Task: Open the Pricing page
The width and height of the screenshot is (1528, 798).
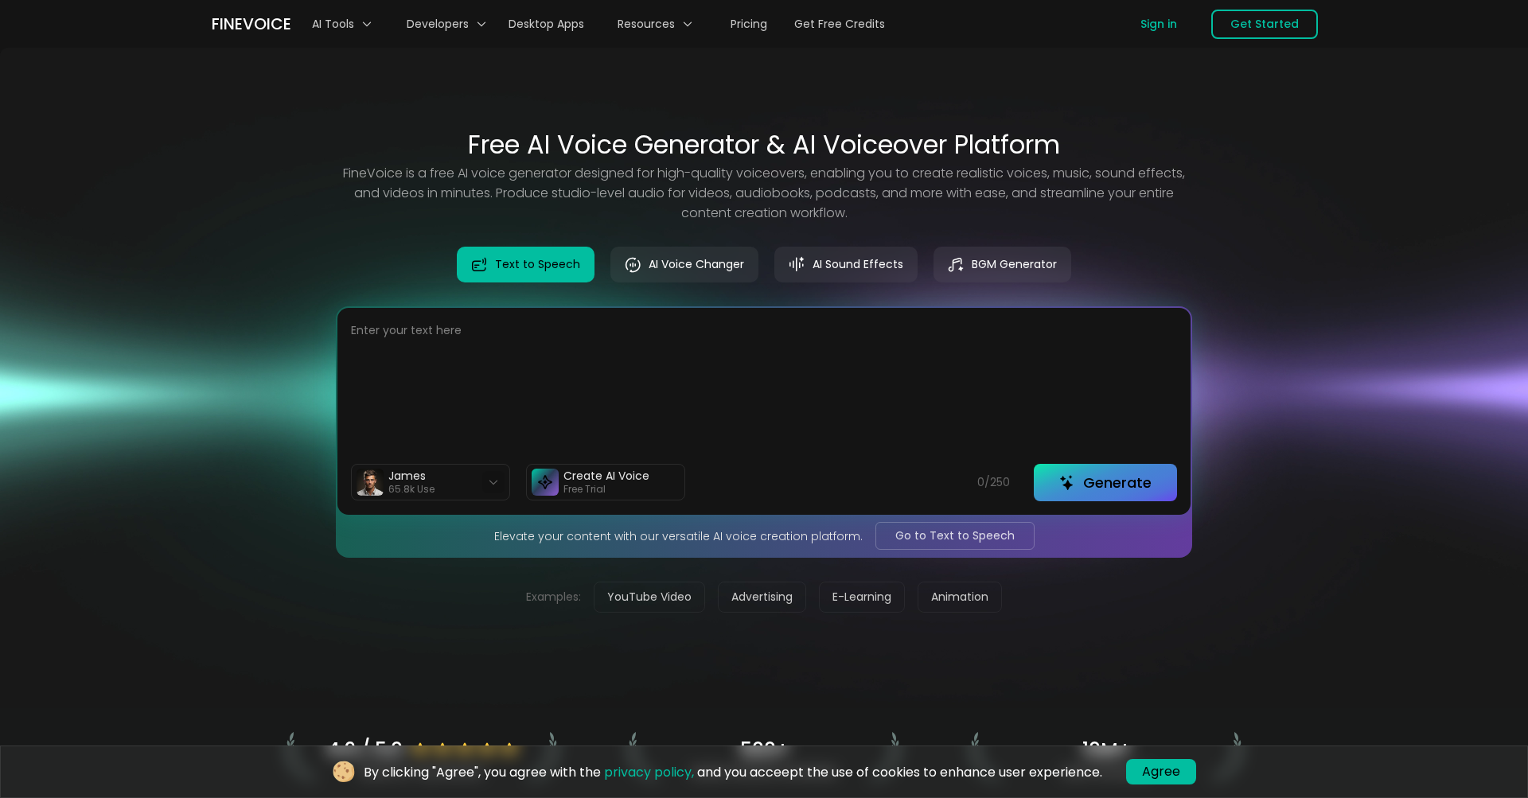Action: tap(748, 24)
